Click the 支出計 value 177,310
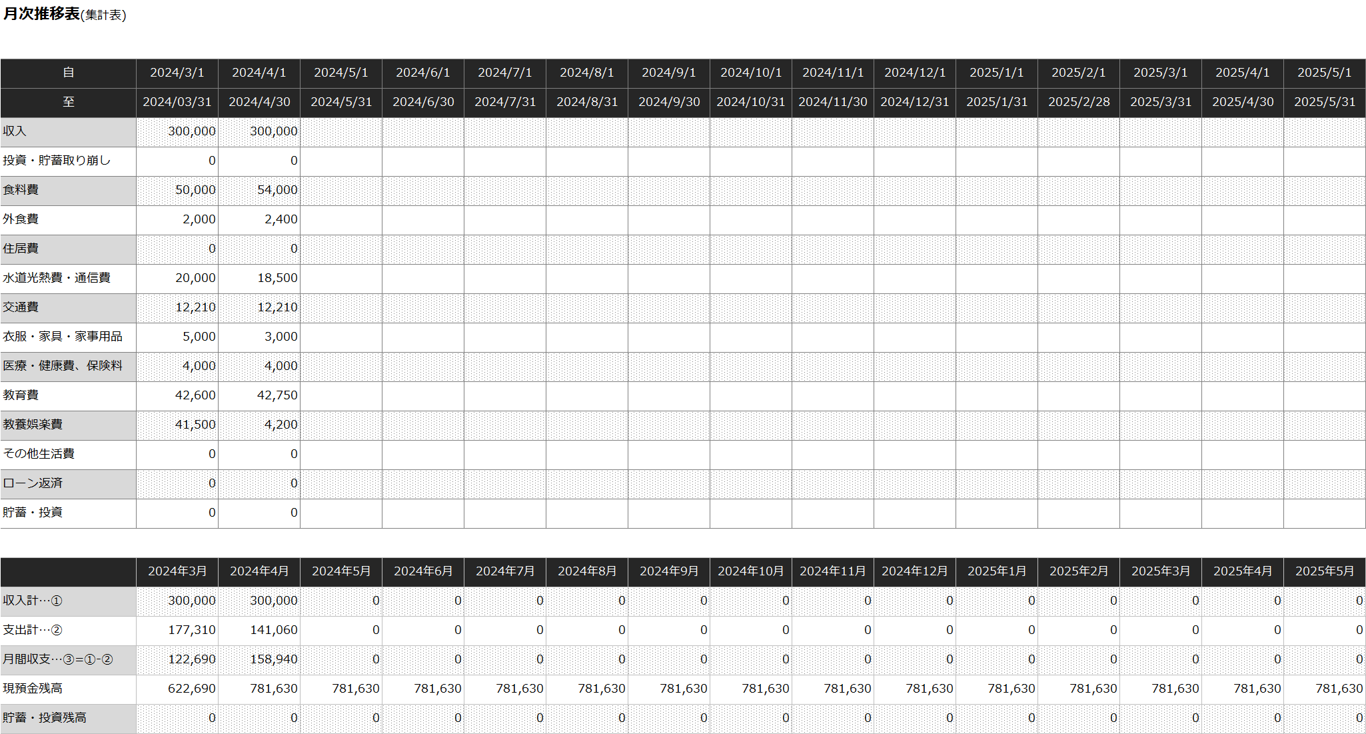The height and width of the screenshot is (734, 1366). (177, 630)
